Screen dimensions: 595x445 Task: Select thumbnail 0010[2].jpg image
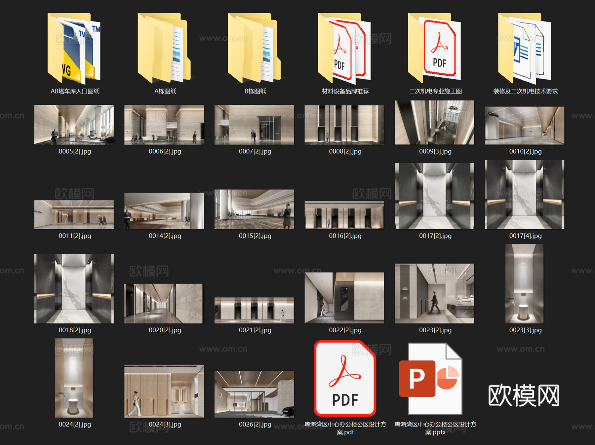tap(525, 126)
